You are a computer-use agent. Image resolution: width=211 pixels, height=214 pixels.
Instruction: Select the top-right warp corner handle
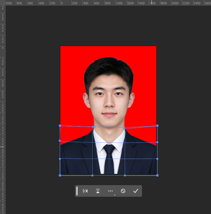pyautogui.click(x=157, y=125)
